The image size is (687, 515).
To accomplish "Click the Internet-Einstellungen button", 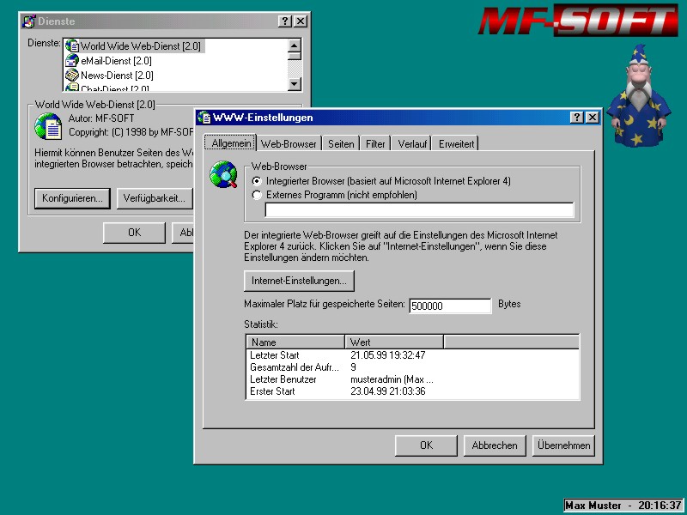I will pos(299,281).
